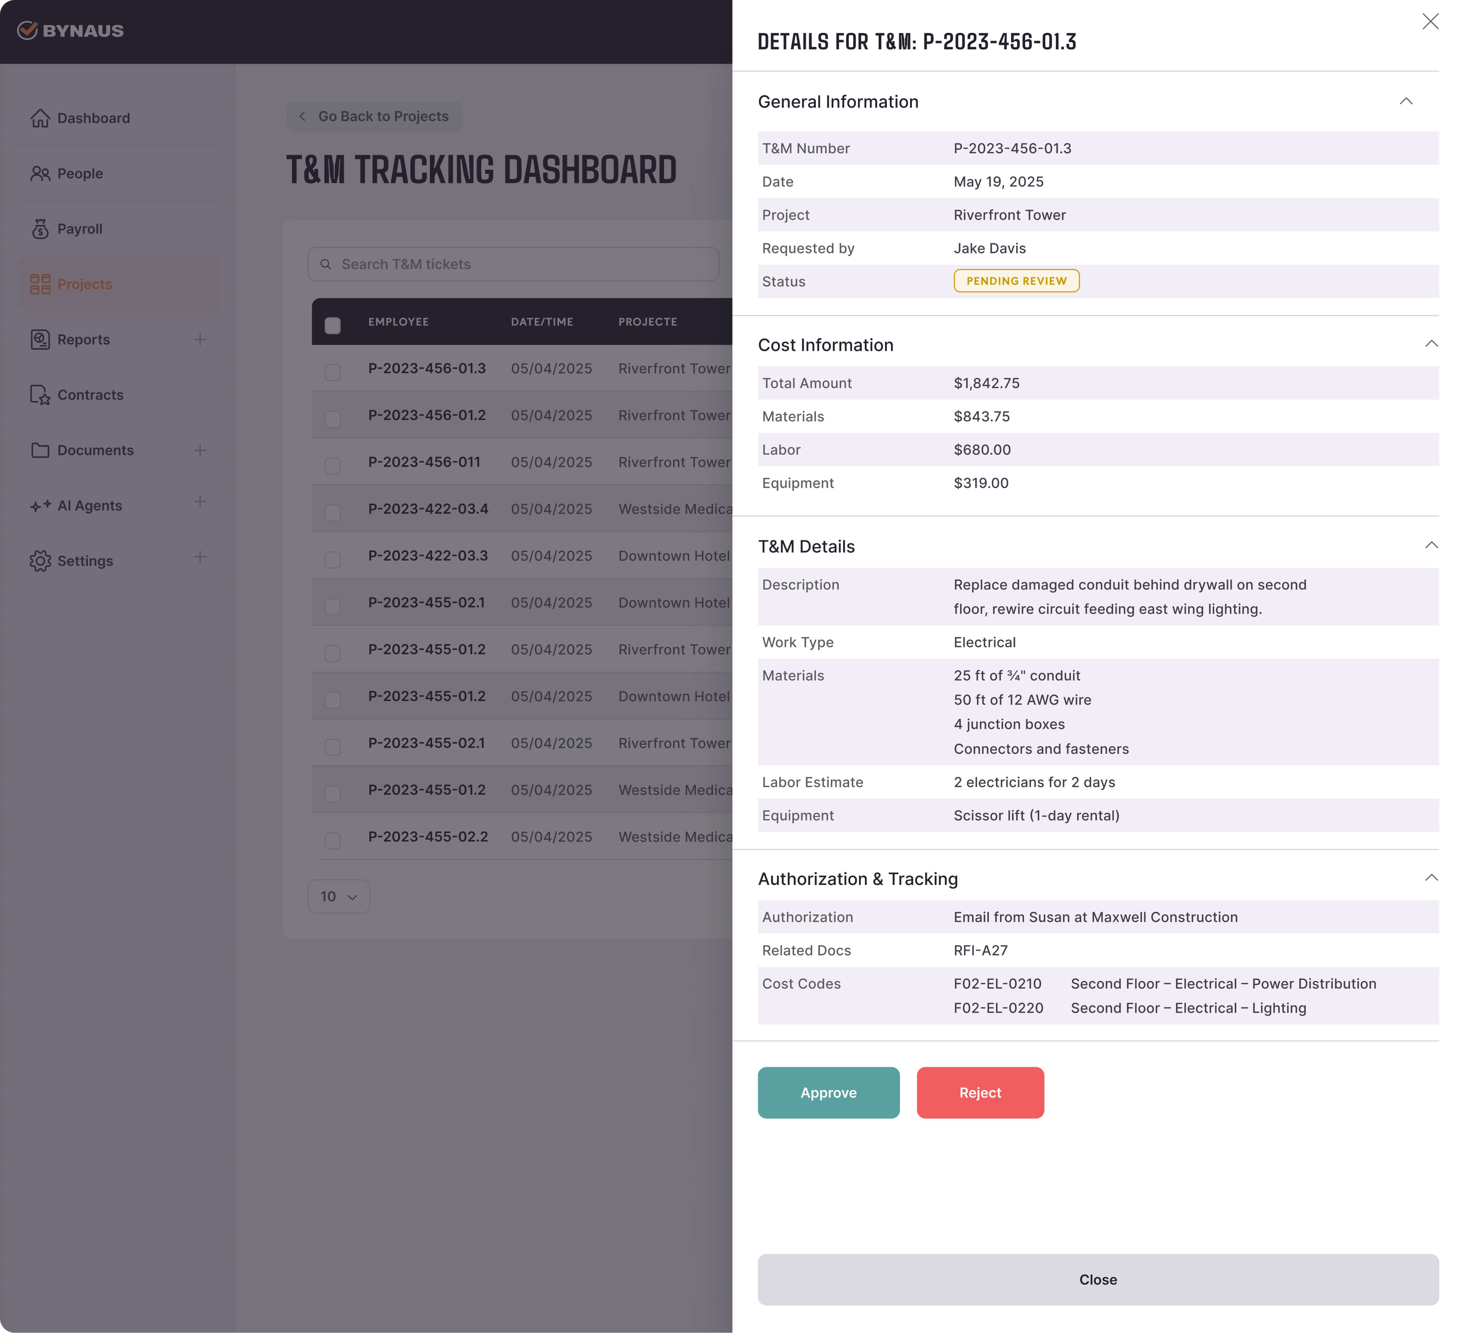Click the Documents folder icon
Viewport: 1465px width, 1333px height.
tap(40, 451)
